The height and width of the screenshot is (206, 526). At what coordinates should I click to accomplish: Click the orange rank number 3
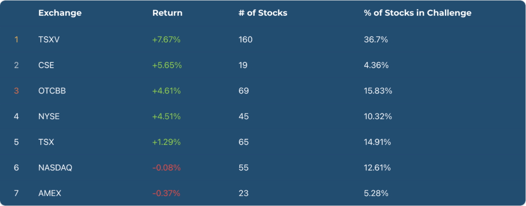(x=16, y=91)
